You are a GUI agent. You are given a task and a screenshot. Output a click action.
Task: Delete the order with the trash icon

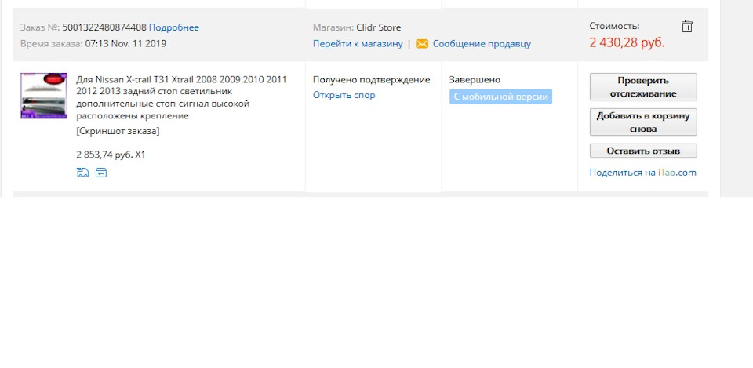(x=687, y=26)
